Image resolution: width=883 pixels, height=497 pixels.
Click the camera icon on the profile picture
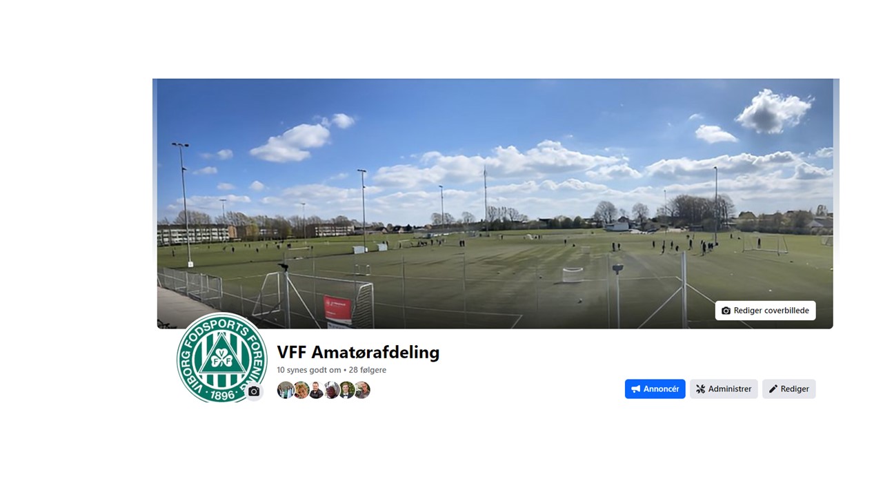(254, 391)
